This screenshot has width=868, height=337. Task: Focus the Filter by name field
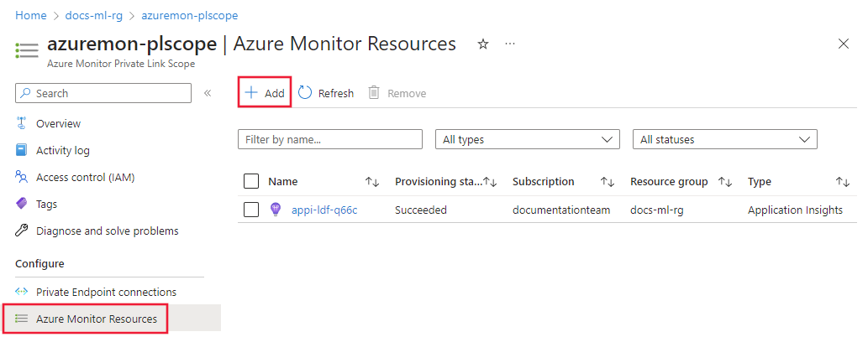[x=329, y=139]
